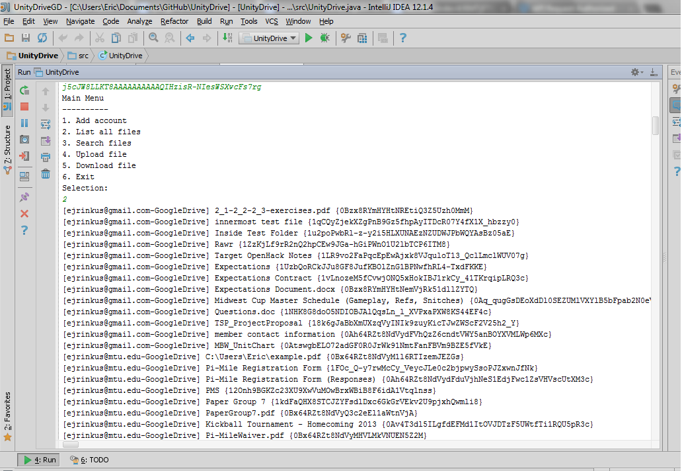
Task: Click the Pi-MileWaiver.pdf output line
Action: [245, 436]
